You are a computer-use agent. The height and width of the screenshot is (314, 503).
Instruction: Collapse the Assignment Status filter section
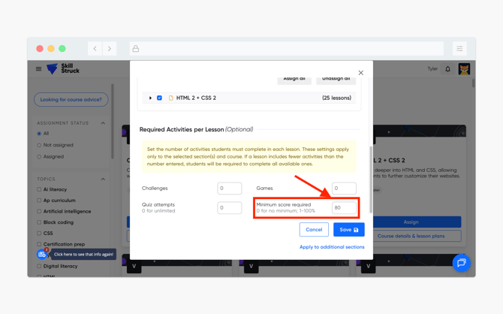tap(103, 123)
